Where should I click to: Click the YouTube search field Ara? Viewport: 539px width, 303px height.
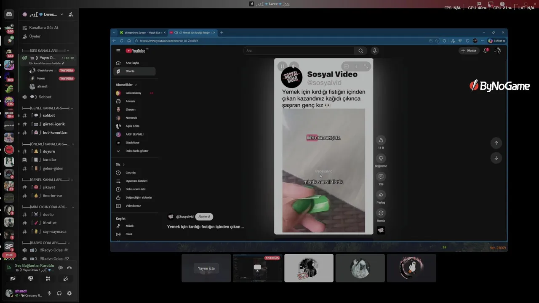298,50
